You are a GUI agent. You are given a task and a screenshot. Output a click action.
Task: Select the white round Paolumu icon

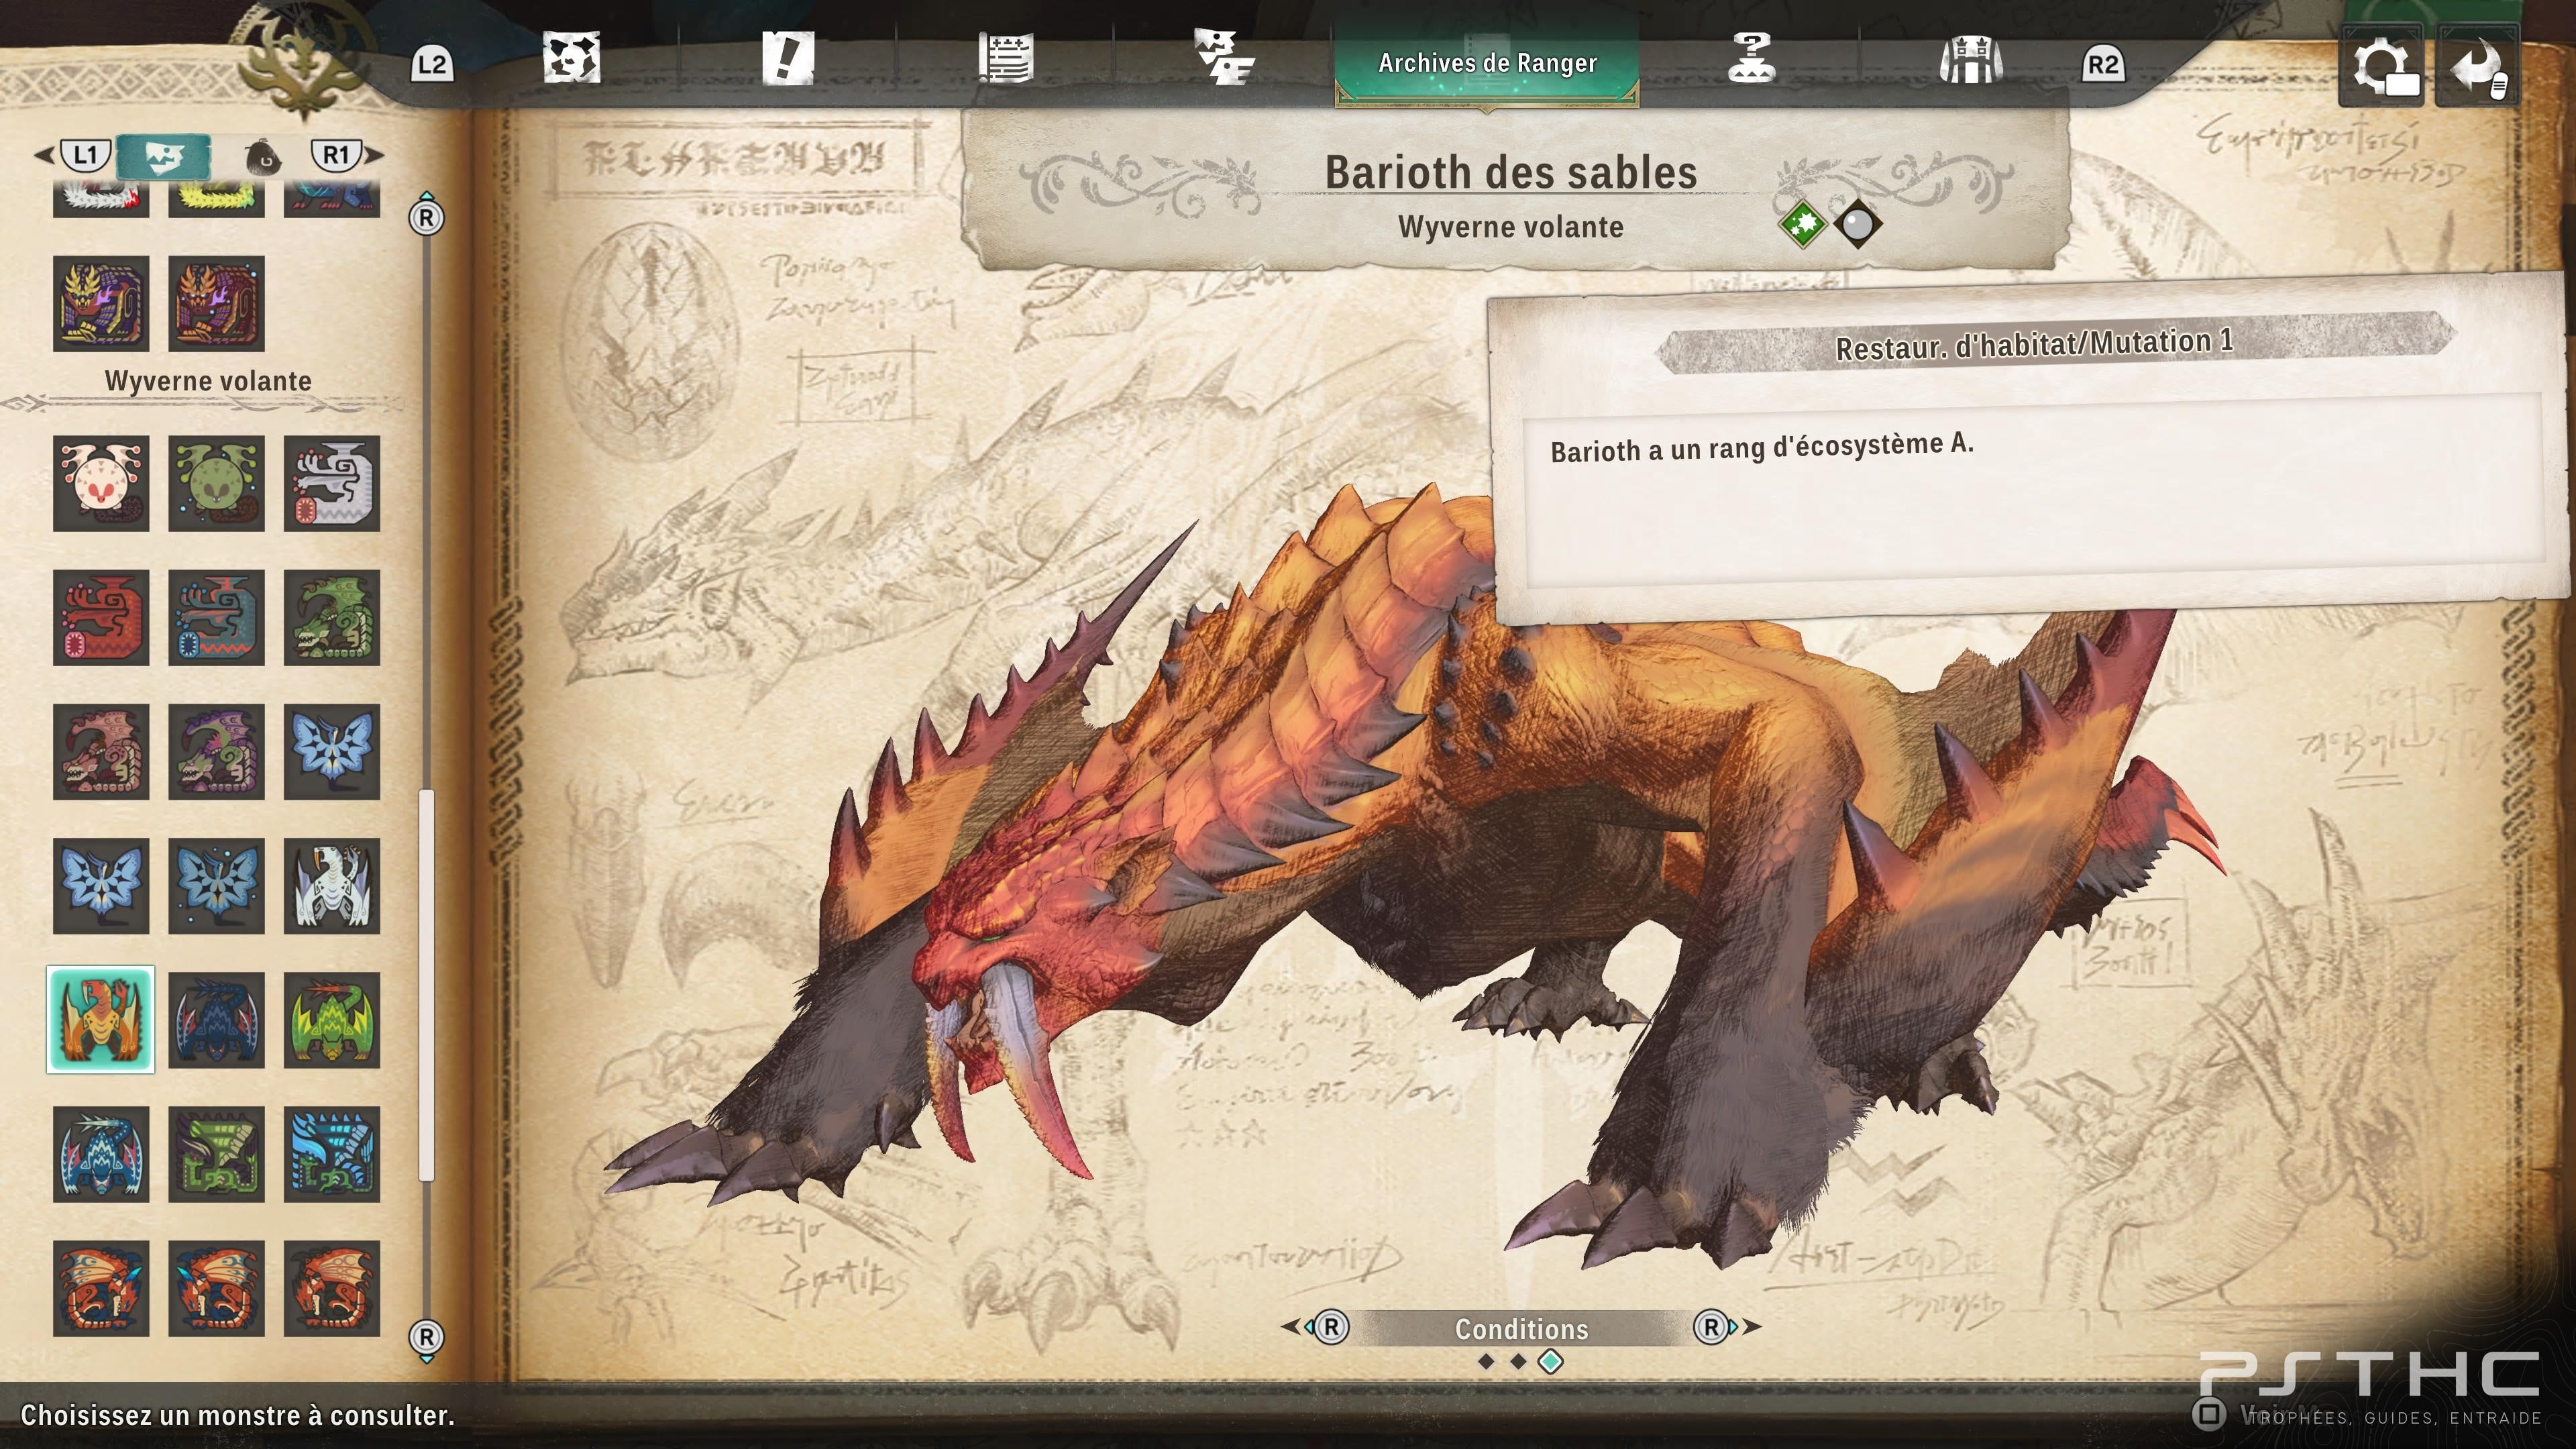point(101,483)
